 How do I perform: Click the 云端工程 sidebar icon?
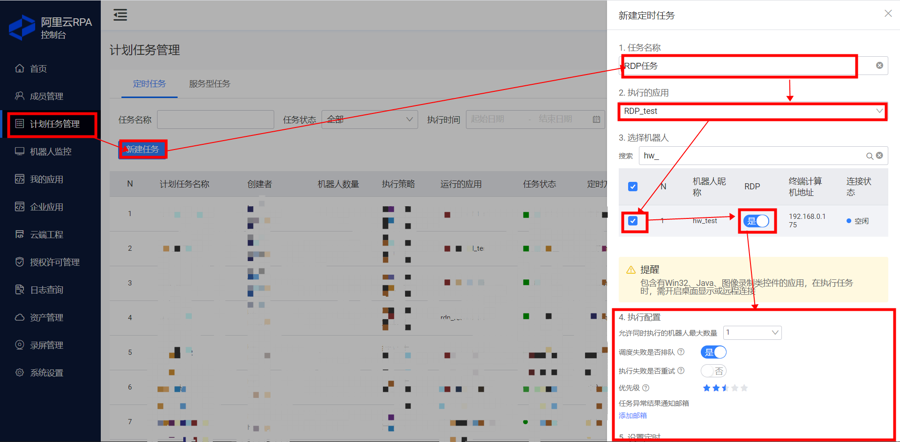[20, 234]
